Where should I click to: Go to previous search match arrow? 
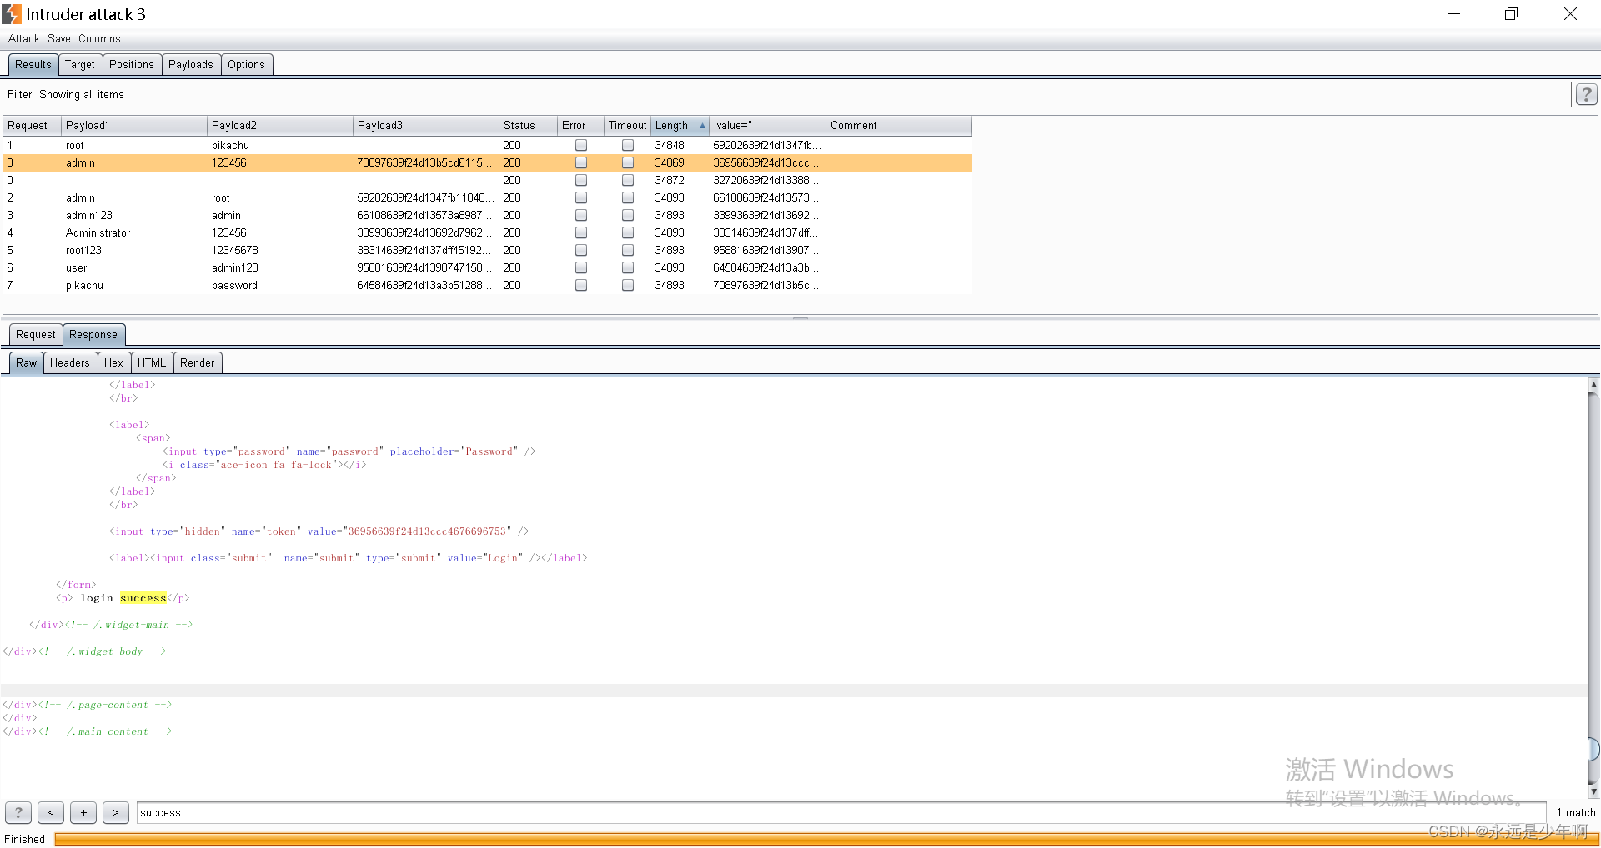pos(51,812)
